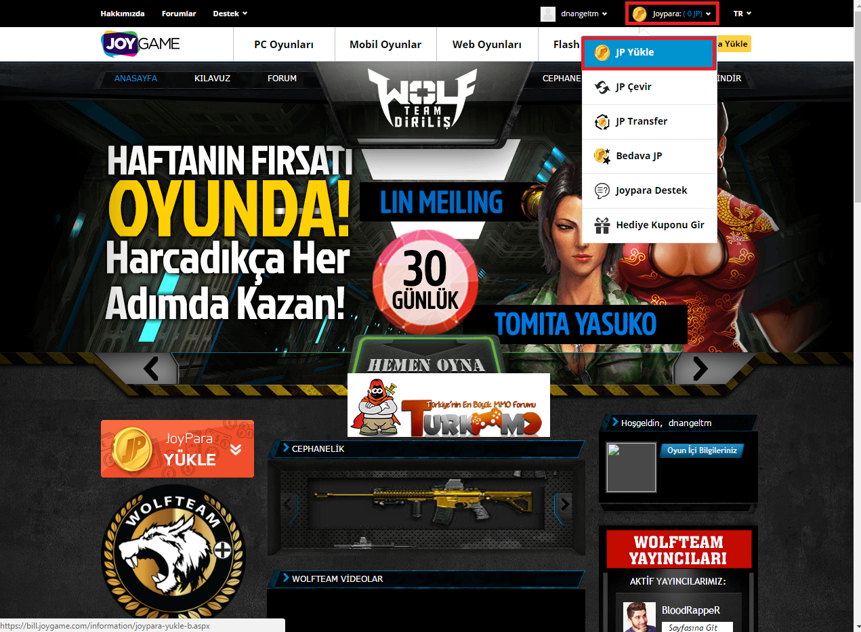Click the dnangeltm user avatar in header
861x632 pixels.
pos(548,14)
